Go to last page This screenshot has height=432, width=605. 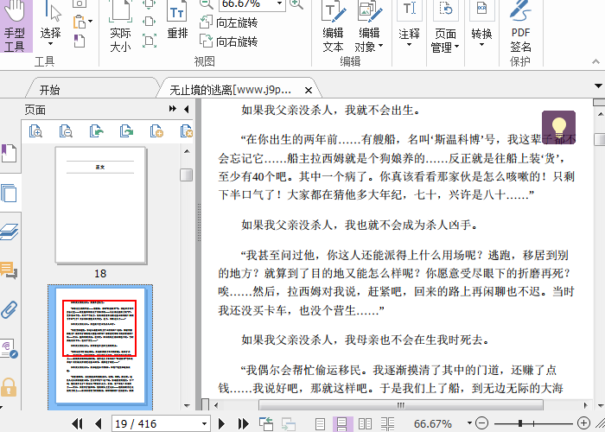pyautogui.click(x=243, y=424)
